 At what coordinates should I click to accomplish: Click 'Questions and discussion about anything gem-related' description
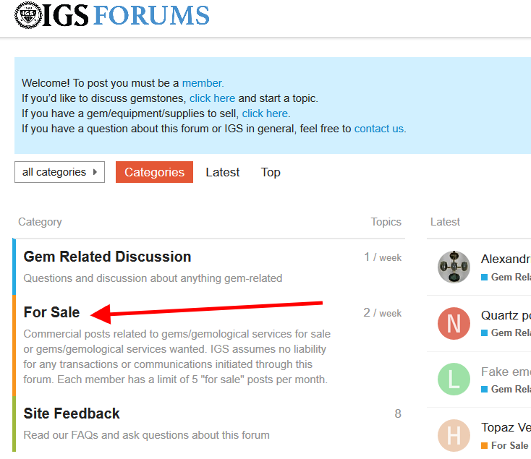tap(153, 278)
